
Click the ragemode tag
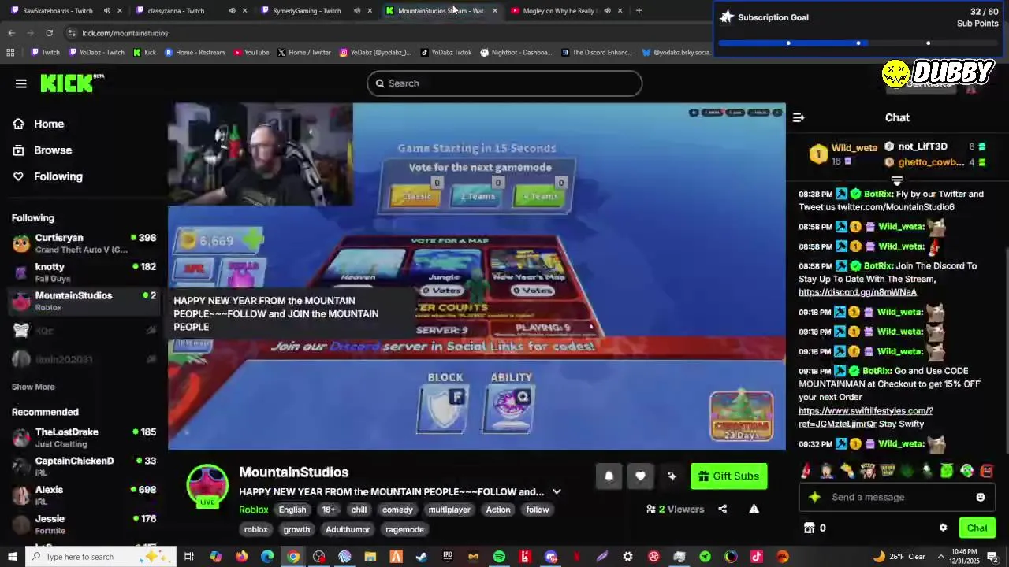404,529
